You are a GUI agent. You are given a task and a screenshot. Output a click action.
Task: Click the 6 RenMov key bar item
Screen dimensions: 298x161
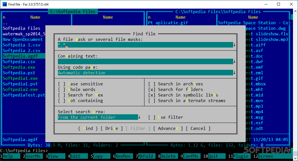(x=123, y=156)
